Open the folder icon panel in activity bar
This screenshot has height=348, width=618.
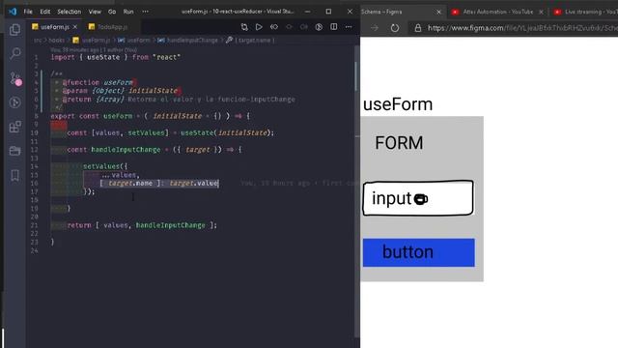(x=15, y=151)
